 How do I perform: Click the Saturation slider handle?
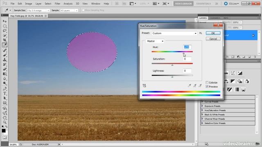[x=172, y=65]
